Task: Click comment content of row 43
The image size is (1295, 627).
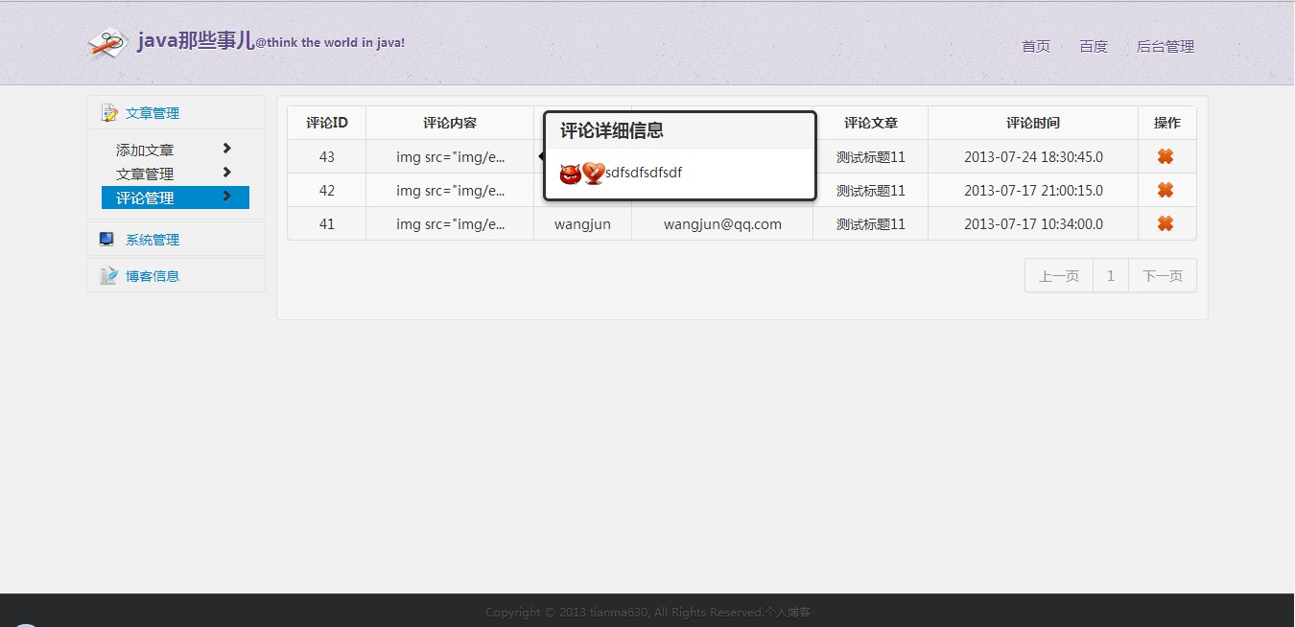Action: coord(451,156)
